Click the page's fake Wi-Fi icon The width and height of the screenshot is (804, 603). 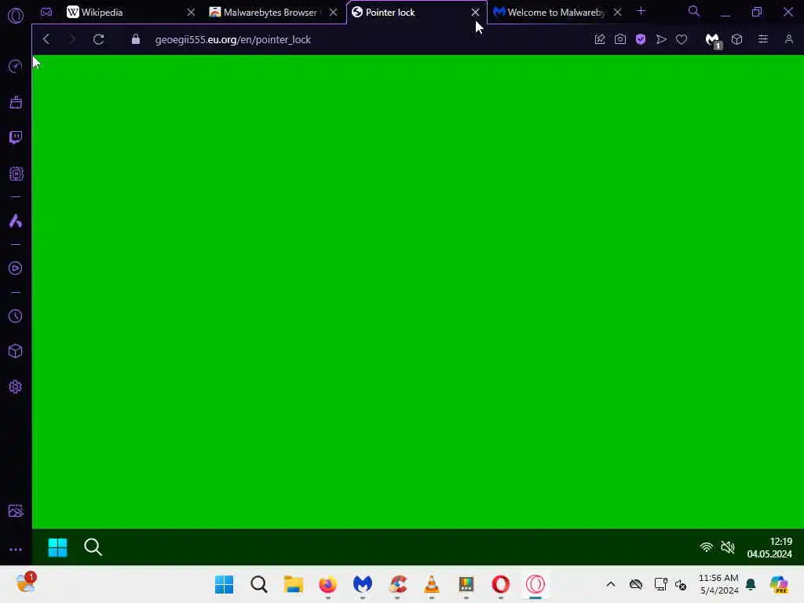tap(707, 547)
